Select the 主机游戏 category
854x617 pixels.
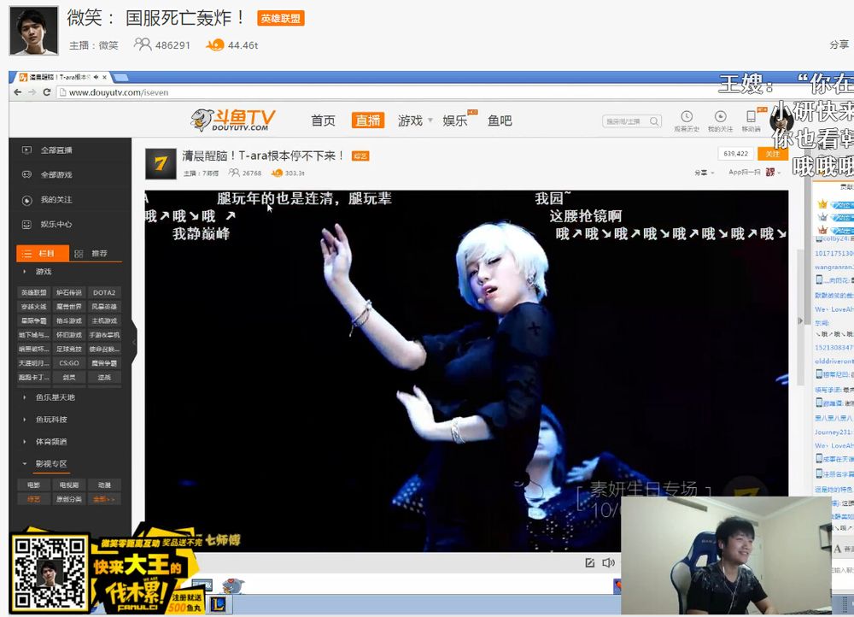[104, 321]
